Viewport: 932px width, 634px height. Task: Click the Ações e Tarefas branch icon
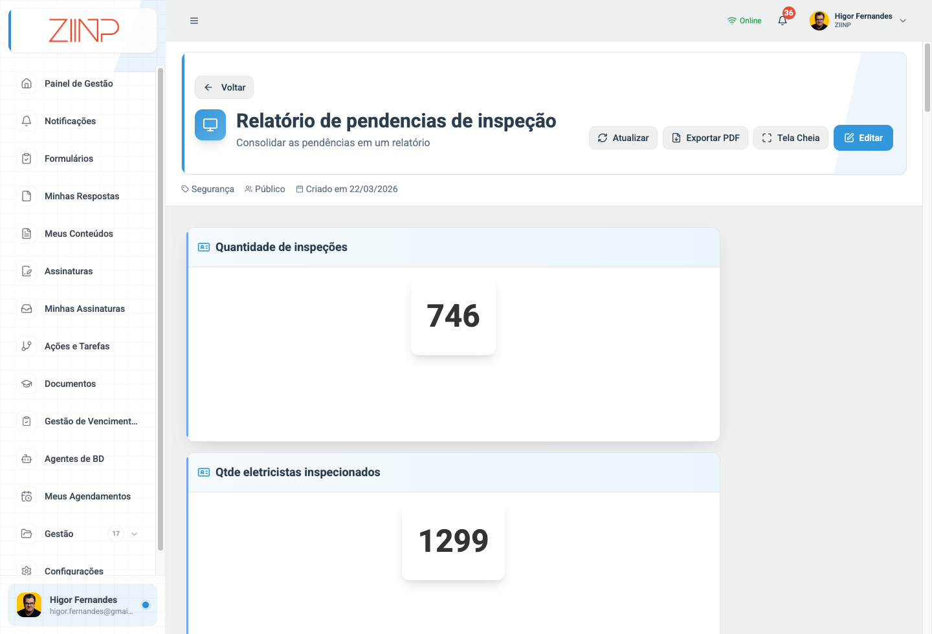[27, 346]
